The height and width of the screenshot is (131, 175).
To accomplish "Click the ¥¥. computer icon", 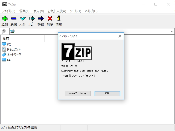I will pyautogui.click(x=4, y=60).
